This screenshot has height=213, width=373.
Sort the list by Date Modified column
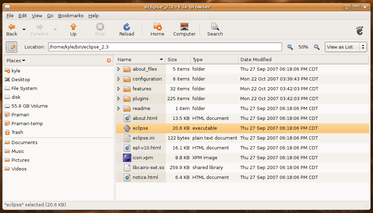(303, 59)
